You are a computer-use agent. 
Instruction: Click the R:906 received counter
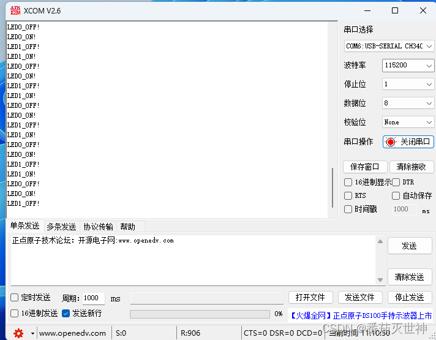coord(190,333)
